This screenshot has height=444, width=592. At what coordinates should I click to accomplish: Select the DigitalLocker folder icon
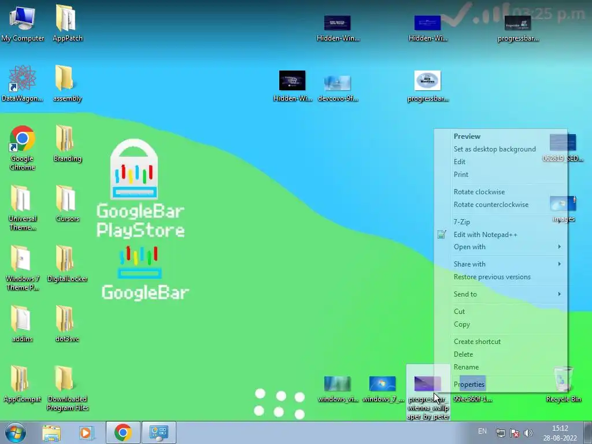point(67,263)
